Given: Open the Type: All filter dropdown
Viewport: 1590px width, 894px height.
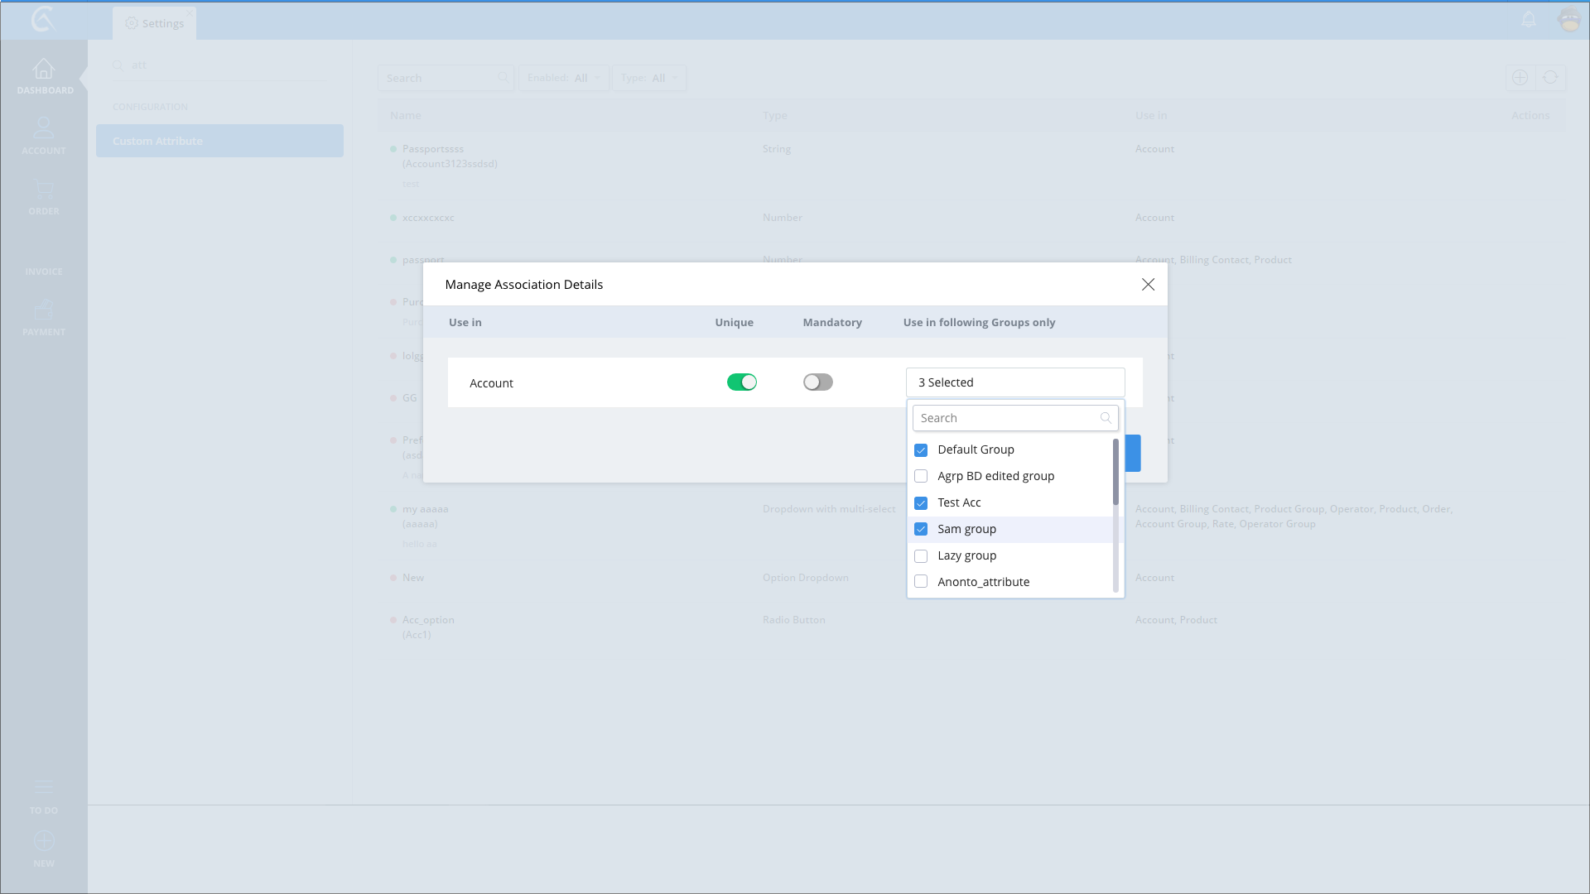Looking at the screenshot, I should tap(649, 78).
